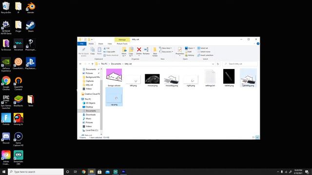Open Blender from the desktop
312x175 pixels.
tap(30, 8)
